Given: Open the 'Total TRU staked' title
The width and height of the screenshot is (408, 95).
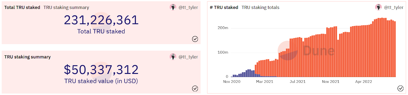Looking at the screenshot, I should (x=22, y=7).
